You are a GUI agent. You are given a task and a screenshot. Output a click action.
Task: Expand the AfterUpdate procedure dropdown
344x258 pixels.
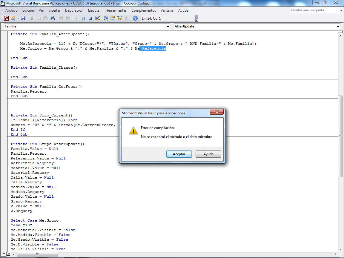point(338,27)
